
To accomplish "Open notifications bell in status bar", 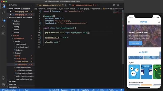I will coord(121,90).
